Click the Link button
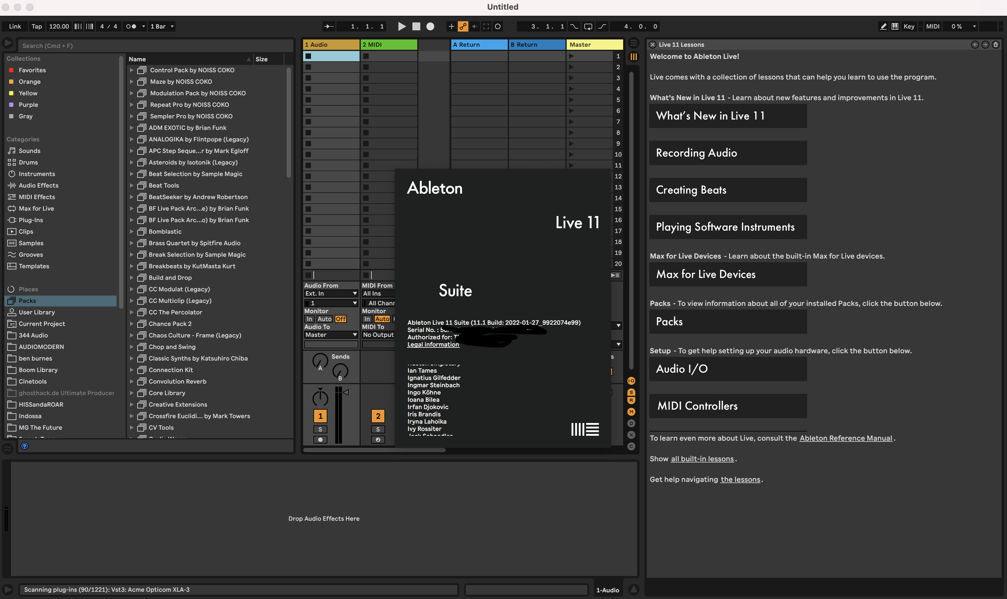Image resolution: width=1007 pixels, height=599 pixels. pos(15,26)
